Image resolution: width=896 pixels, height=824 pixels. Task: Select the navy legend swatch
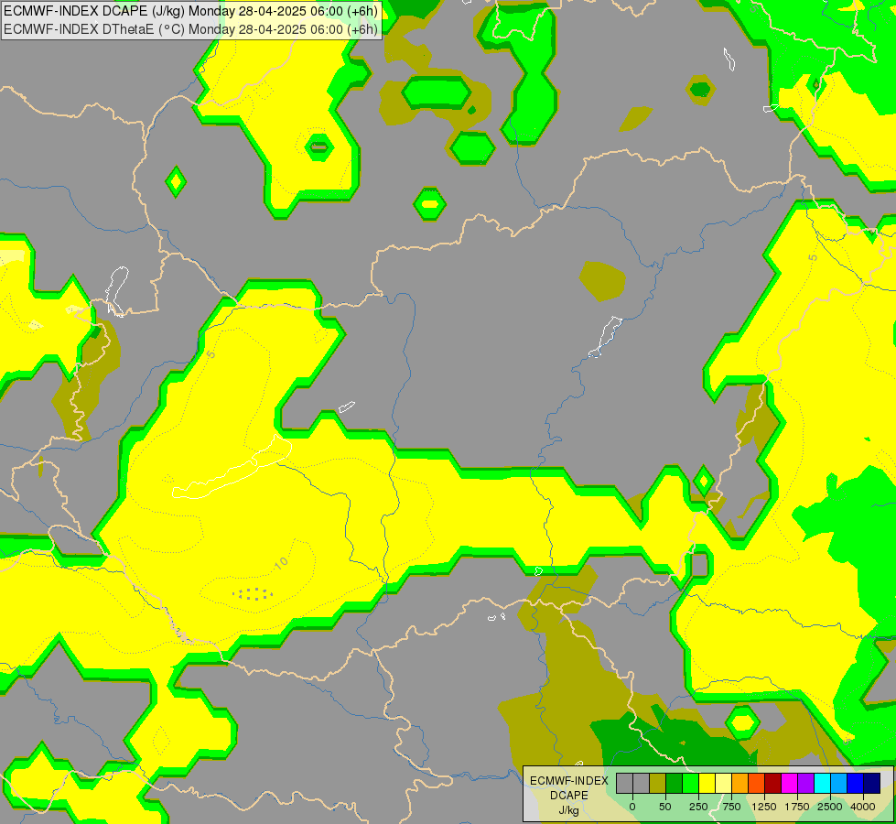tap(871, 783)
